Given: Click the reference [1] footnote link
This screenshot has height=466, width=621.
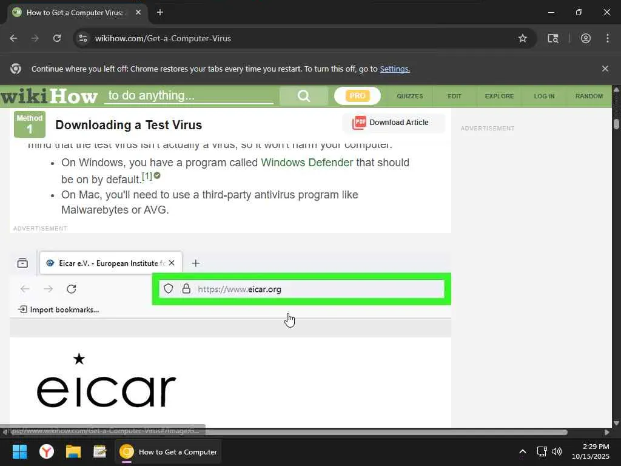Looking at the screenshot, I should pyautogui.click(x=147, y=176).
